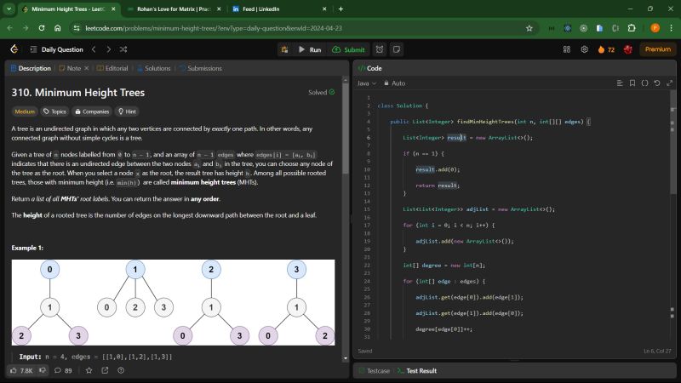
Task: Toggle the Auto lock setting
Action: (x=394, y=83)
